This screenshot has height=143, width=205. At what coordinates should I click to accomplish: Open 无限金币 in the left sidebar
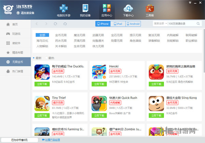click(x=15, y=62)
